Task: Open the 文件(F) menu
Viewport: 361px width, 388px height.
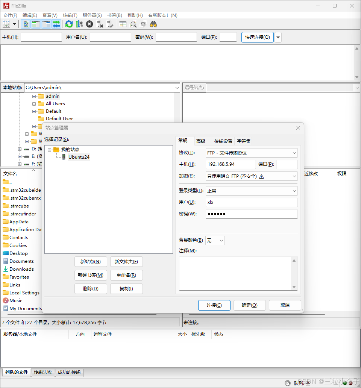Action: pos(10,15)
